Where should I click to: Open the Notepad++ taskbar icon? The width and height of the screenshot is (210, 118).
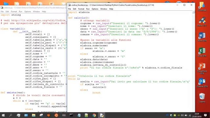[x=86, y=115]
